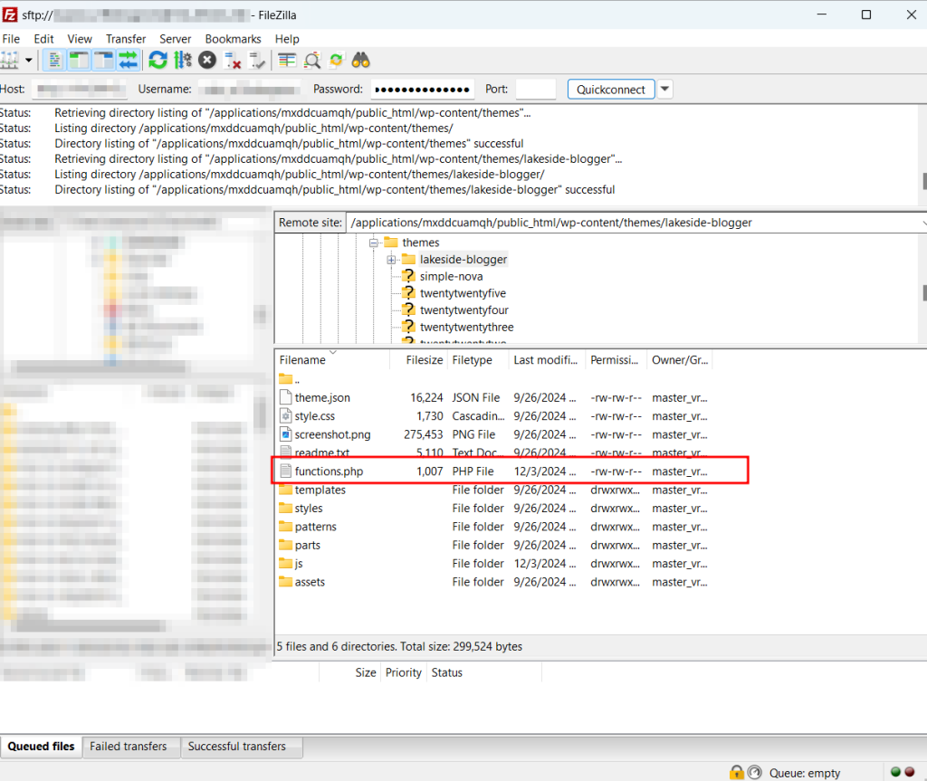
Task: Open the Quickconnect history dropdown arrow
Action: 664,89
